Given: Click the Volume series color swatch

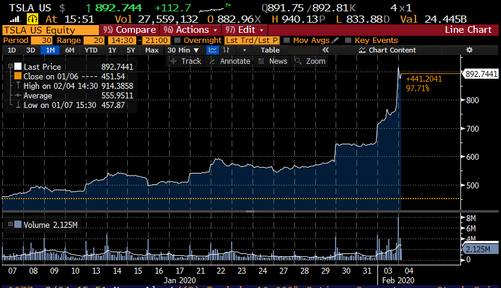Looking at the screenshot, I should 18,224.
